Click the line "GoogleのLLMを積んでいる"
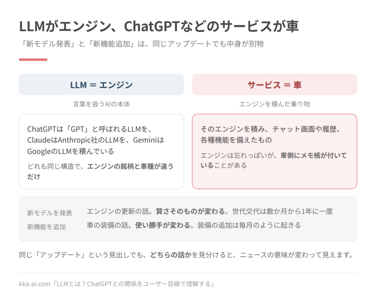Viewport: 376px width, 300px height. [70, 151]
